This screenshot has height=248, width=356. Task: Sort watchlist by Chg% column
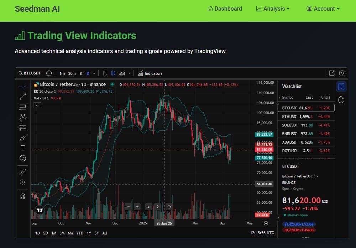coord(325,97)
